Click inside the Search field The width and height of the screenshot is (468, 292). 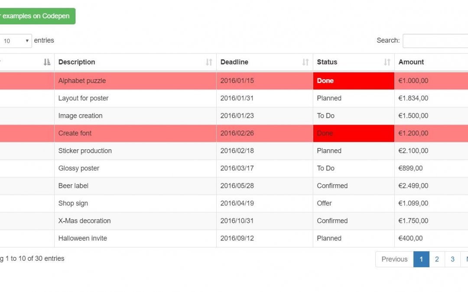(435, 41)
